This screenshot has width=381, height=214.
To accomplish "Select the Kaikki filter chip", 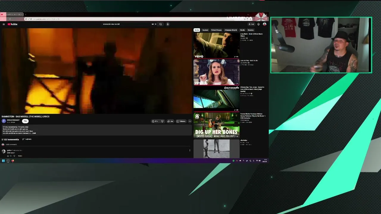I will [x=197, y=30].
